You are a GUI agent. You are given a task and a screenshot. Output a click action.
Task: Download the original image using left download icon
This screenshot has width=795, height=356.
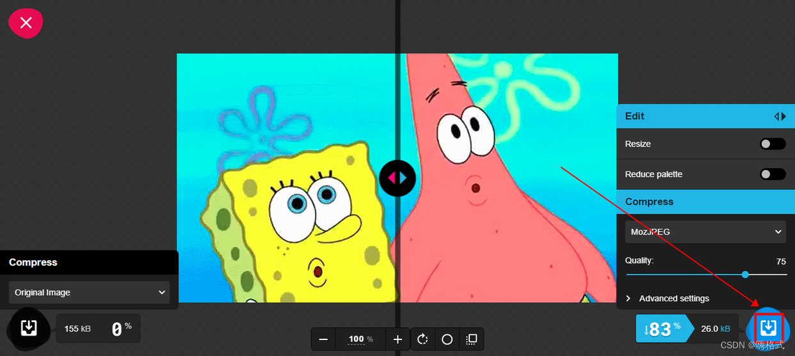(28, 329)
